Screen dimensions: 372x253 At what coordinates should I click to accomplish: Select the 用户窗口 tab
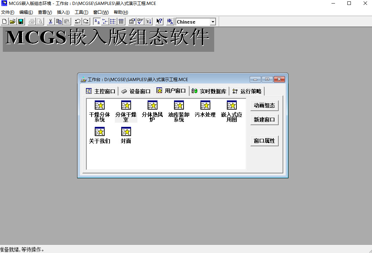click(171, 91)
